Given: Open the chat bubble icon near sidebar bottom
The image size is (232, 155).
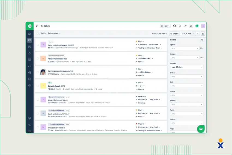Looking at the screenshot, I should click(29, 118).
